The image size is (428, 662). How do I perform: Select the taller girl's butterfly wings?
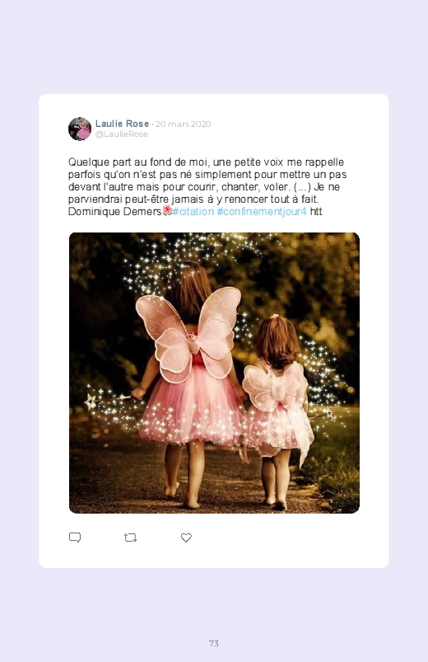click(x=188, y=334)
